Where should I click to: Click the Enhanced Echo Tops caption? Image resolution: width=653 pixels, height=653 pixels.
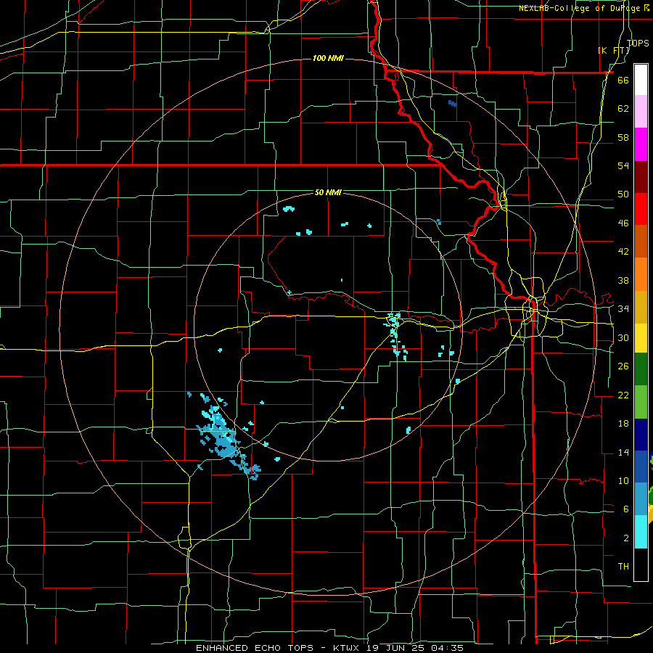pos(329,648)
